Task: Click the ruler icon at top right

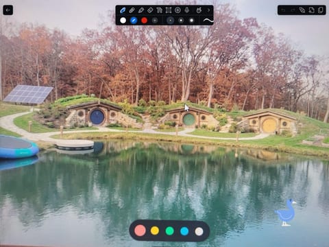Action: [x=302, y=10]
